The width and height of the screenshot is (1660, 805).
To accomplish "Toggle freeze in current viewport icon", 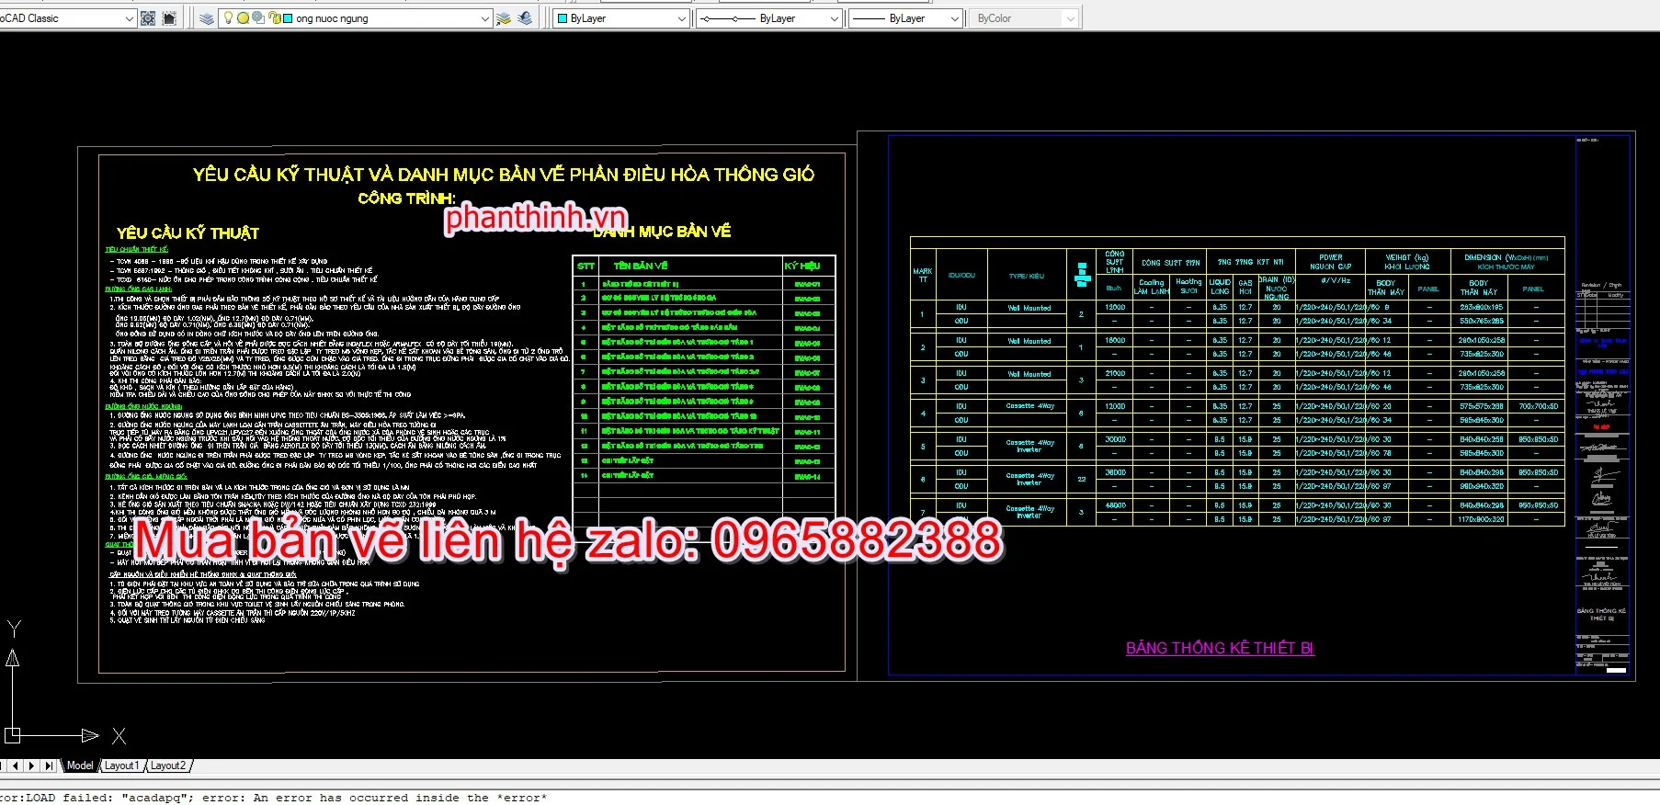I will [258, 18].
